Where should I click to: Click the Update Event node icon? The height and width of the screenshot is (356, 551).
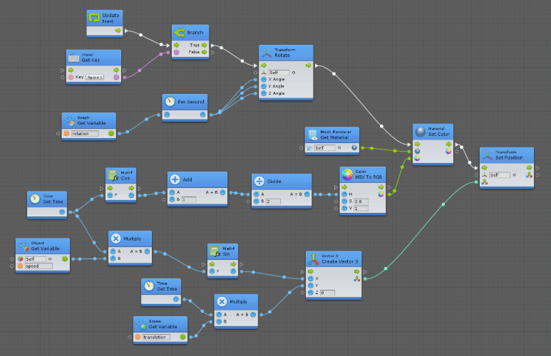pyautogui.click(x=95, y=18)
